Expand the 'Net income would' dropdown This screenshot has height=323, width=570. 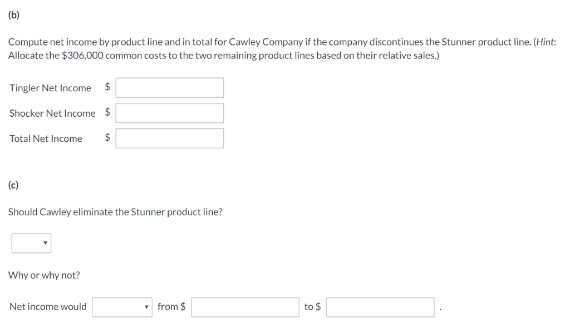click(x=122, y=307)
